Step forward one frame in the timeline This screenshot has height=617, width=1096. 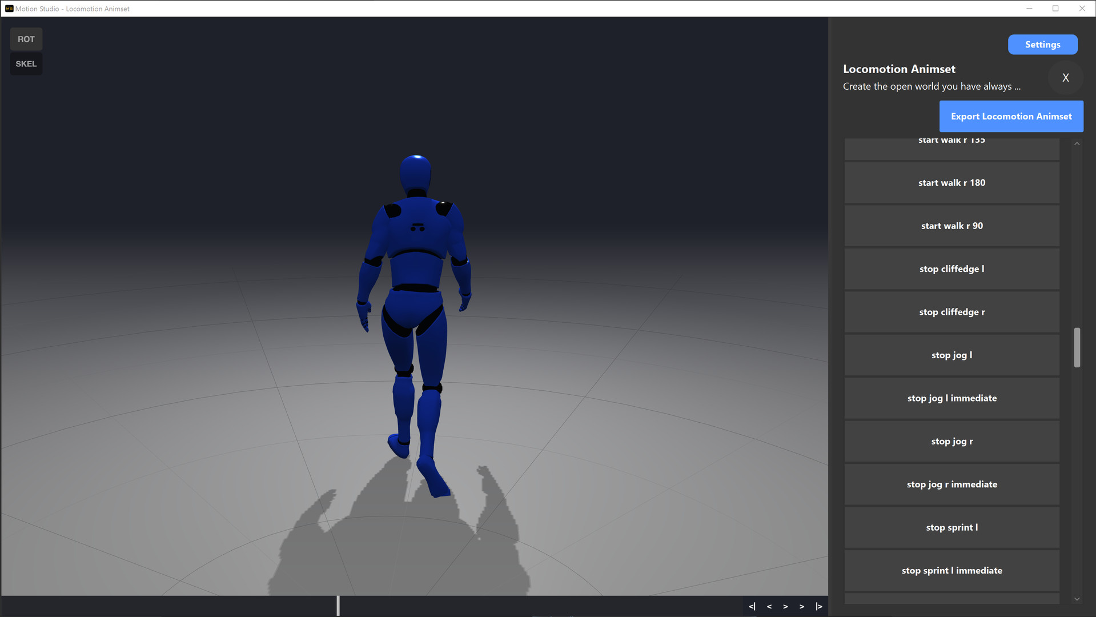pos(785,606)
